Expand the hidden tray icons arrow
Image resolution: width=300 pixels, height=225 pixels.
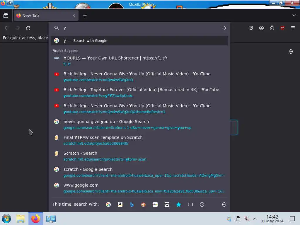pos(255,219)
